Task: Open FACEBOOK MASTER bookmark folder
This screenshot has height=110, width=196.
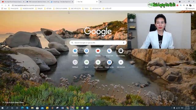Action: pyautogui.click(x=27, y=9)
